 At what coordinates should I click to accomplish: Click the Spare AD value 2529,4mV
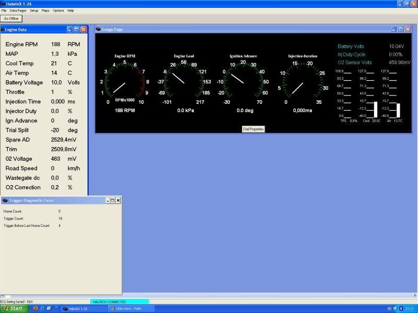point(64,140)
